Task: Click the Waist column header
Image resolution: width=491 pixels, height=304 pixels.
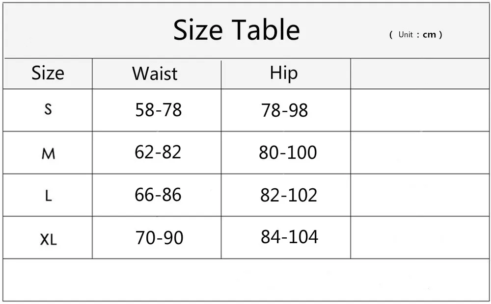Action: pyautogui.click(x=155, y=74)
